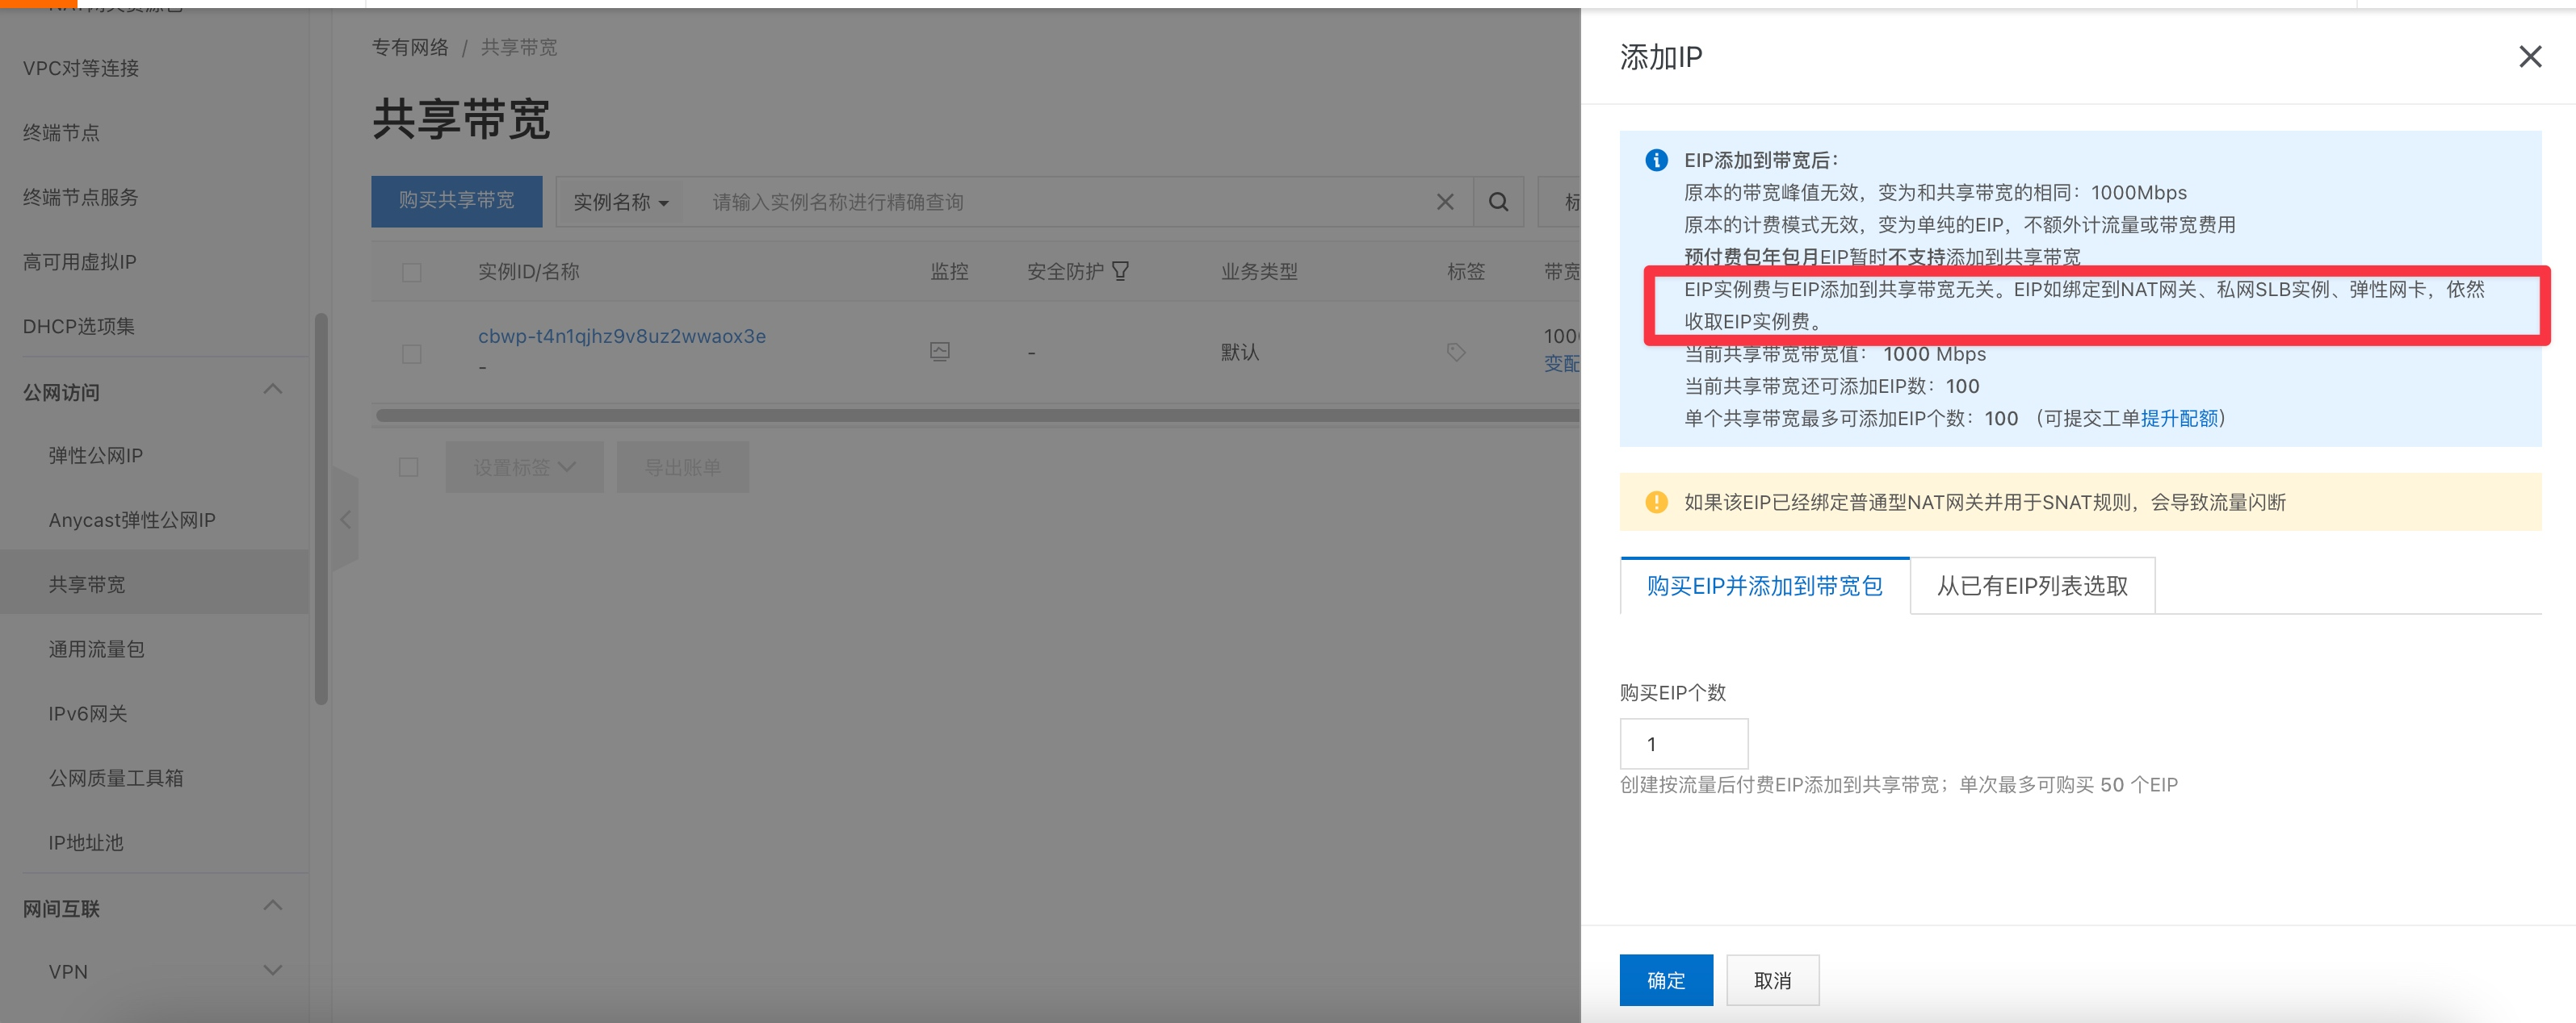Click the tag icon in instance row
The image size is (2576, 1023).
(1456, 352)
